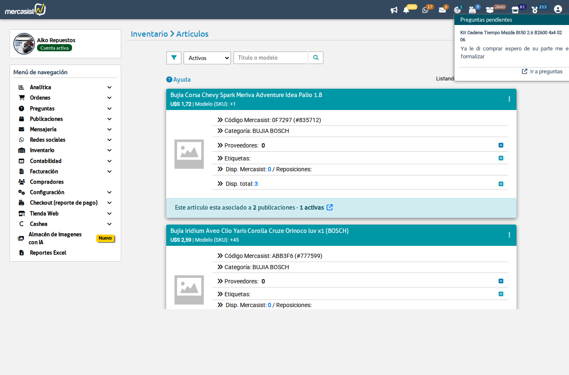
Task: Click the store icon with badge 81
Action: tap(515, 10)
